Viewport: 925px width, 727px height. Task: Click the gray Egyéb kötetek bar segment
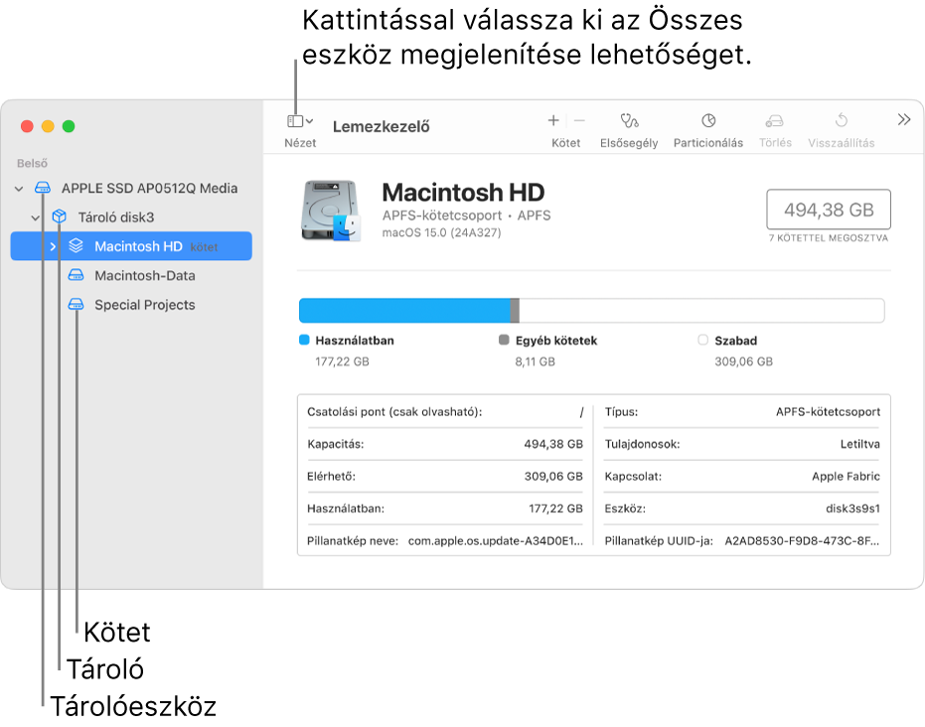[x=515, y=310]
